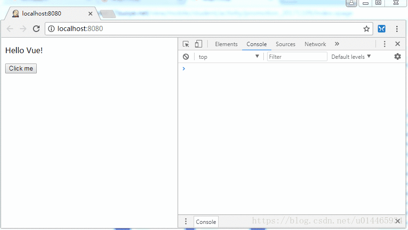Image resolution: width=408 pixels, height=230 pixels.
Task: Show more DevTools tabs with double chevron
Action: point(337,44)
